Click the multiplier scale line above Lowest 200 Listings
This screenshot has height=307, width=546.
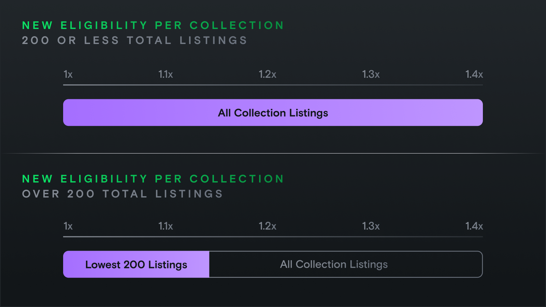[x=273, y=237]
